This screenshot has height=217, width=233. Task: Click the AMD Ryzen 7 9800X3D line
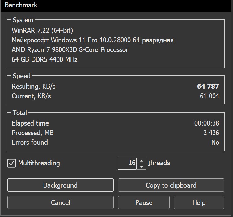click(x=70, y=50)
